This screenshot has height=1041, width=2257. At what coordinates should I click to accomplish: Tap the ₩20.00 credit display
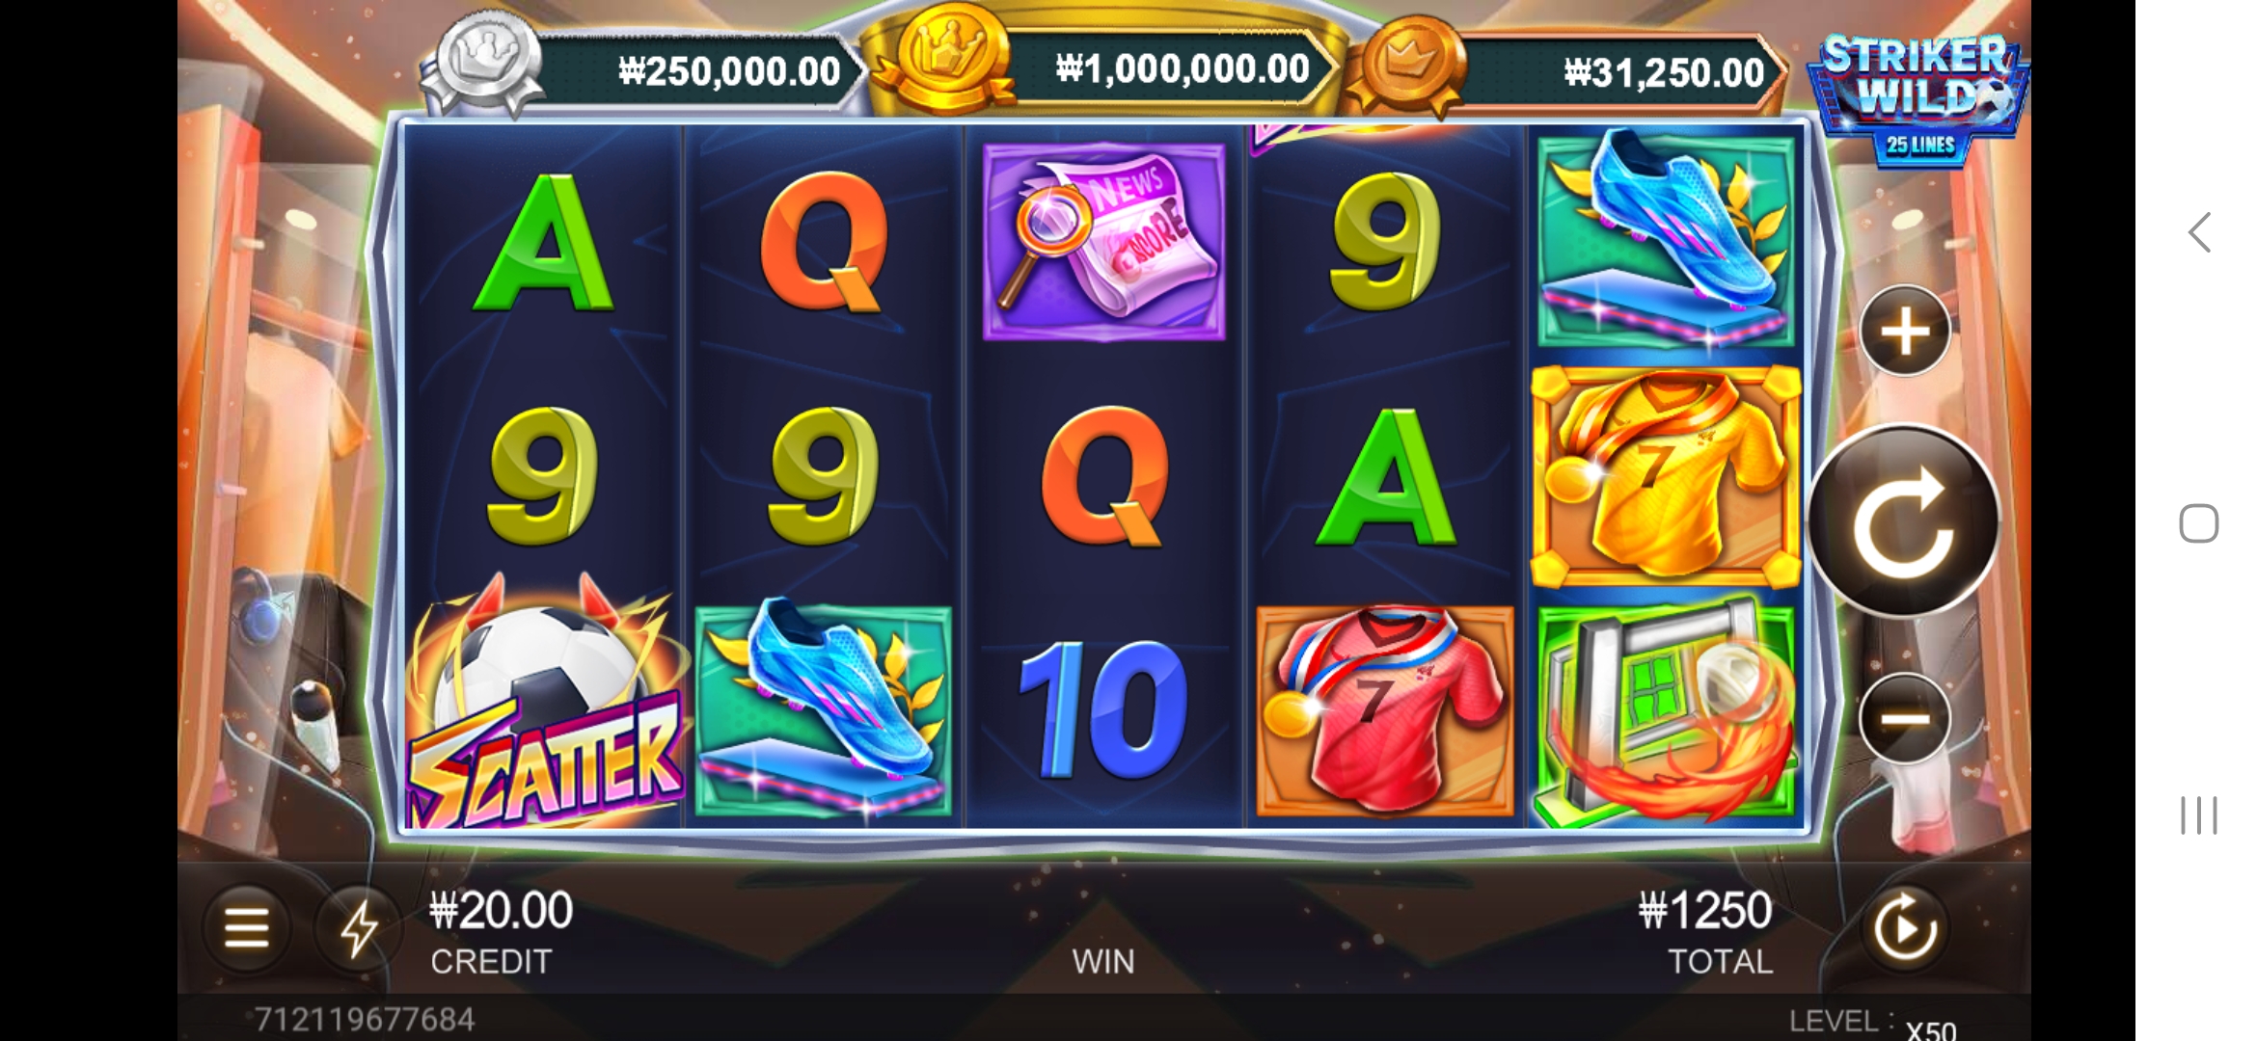point(501,911)
